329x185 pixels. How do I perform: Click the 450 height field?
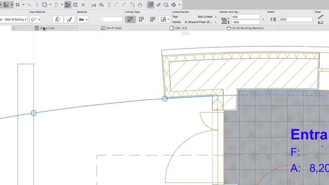[246, 17]
